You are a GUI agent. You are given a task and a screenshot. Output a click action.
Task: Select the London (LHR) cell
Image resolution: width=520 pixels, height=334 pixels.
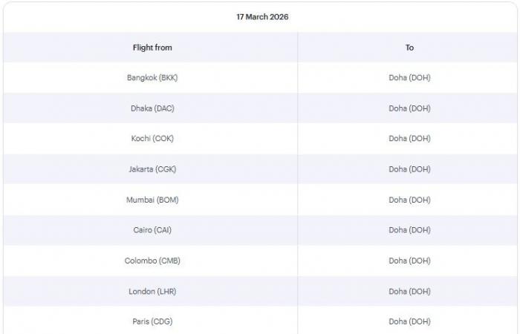coord(152,291)
